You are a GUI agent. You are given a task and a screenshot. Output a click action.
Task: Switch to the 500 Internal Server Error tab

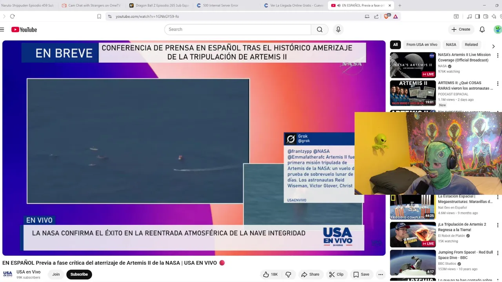(x=226, y=5)
